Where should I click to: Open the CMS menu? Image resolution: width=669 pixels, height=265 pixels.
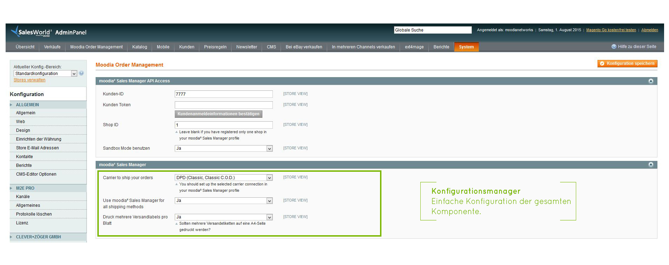[271, 47]
